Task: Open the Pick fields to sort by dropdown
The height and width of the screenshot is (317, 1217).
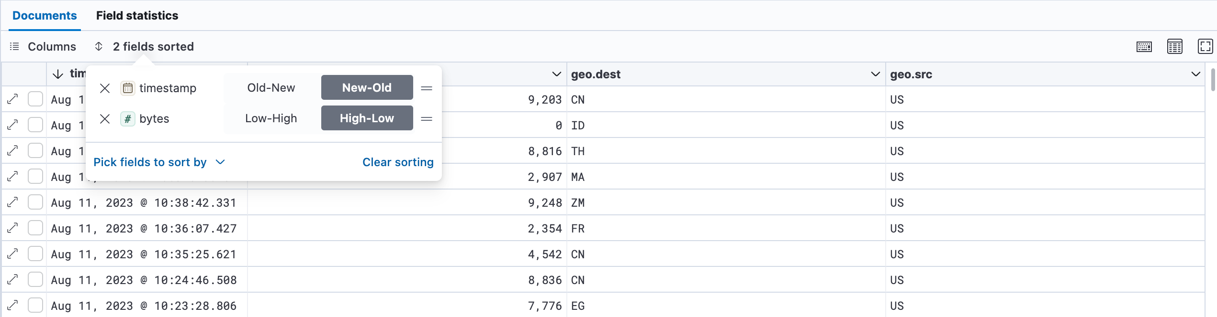Action: pyautogui.click(x=159, y=162)
